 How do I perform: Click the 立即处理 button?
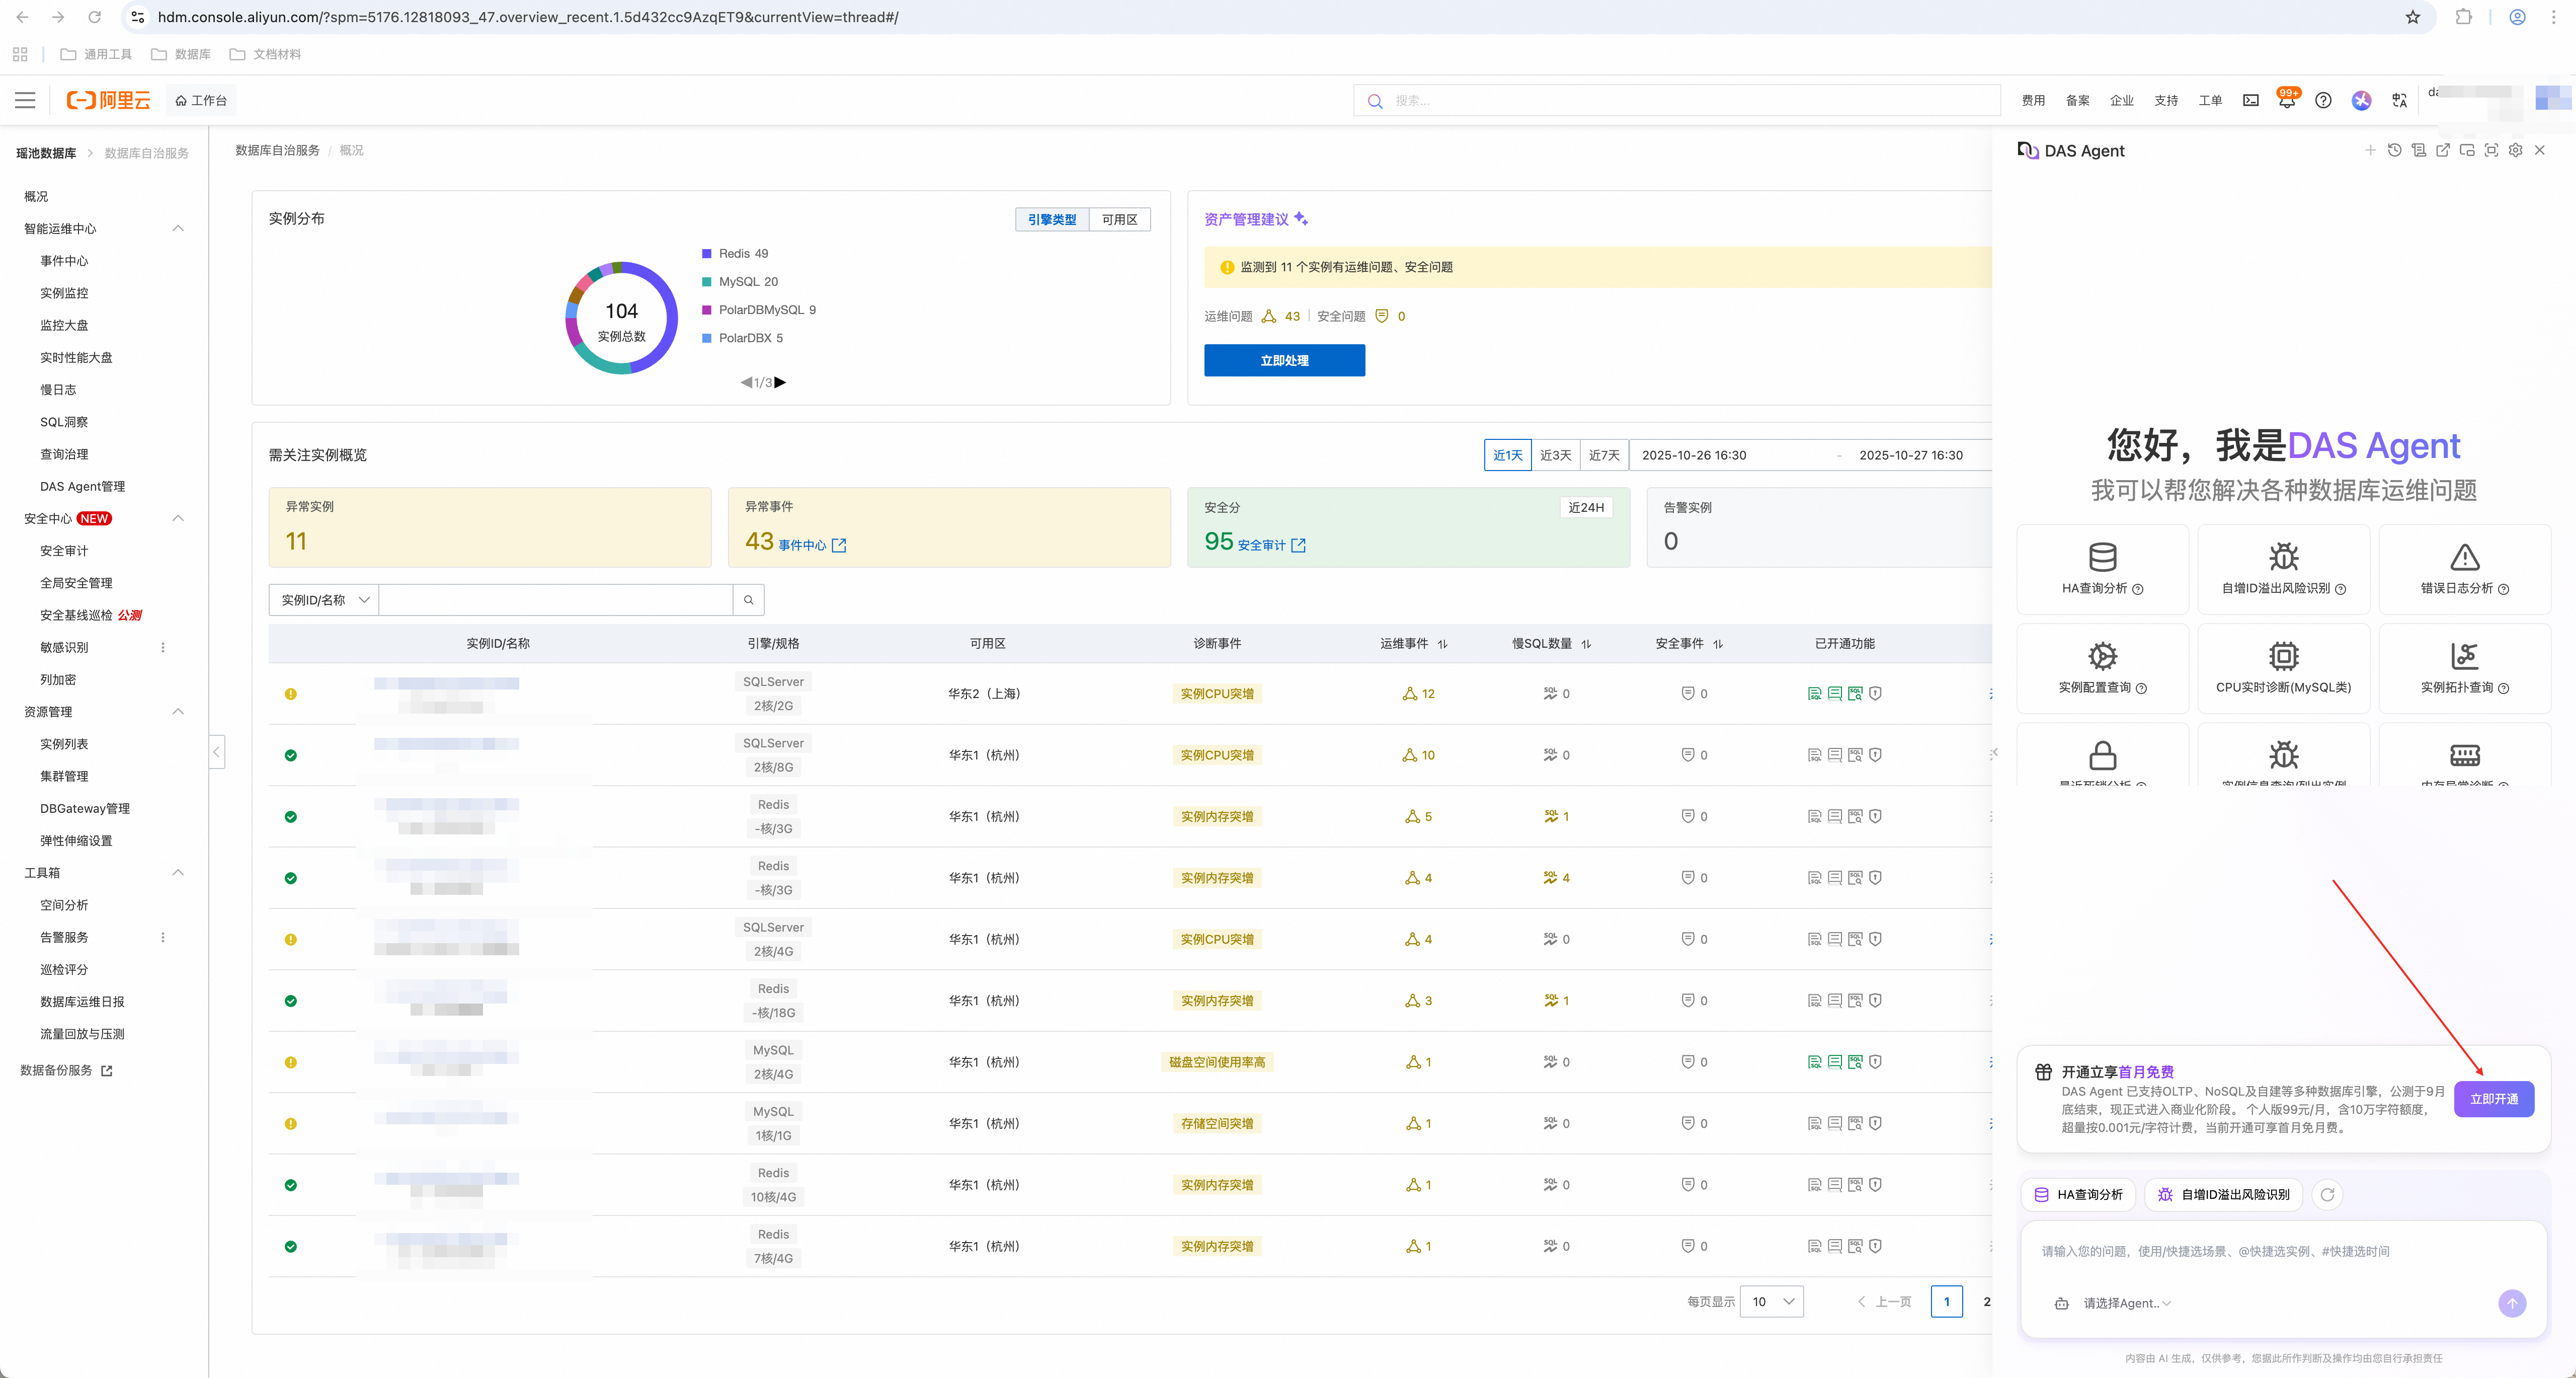(1284, 361)
